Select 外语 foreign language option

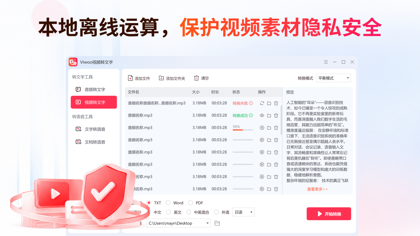(216, 212)
